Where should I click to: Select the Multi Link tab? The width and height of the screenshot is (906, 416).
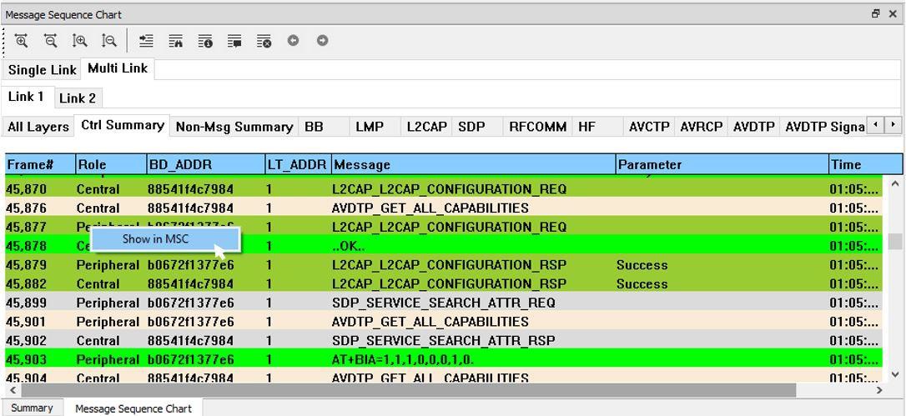[x=118, y=68]
